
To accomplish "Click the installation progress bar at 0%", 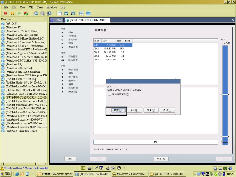I will click(x=155, y=142).
